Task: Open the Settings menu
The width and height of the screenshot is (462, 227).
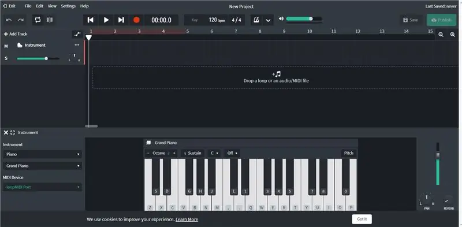Action: pyautogui.click(x=68, y=6)
